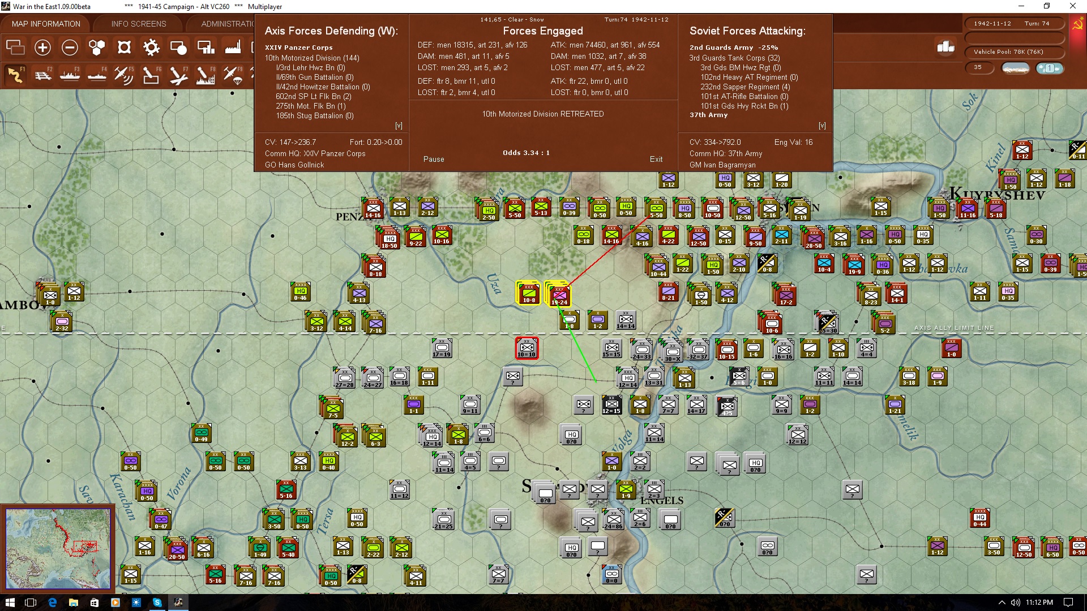Select F6 bomb unit mode
Viewport: 1087px width, 611px height.
(151, 75)
